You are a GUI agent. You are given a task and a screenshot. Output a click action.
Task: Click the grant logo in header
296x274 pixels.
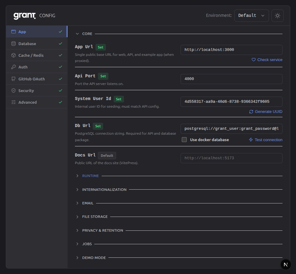pyautogui.click(x=25, y=16)
